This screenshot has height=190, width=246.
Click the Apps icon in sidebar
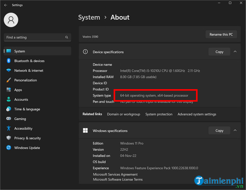pyautogui.click(x=9, y=90)
